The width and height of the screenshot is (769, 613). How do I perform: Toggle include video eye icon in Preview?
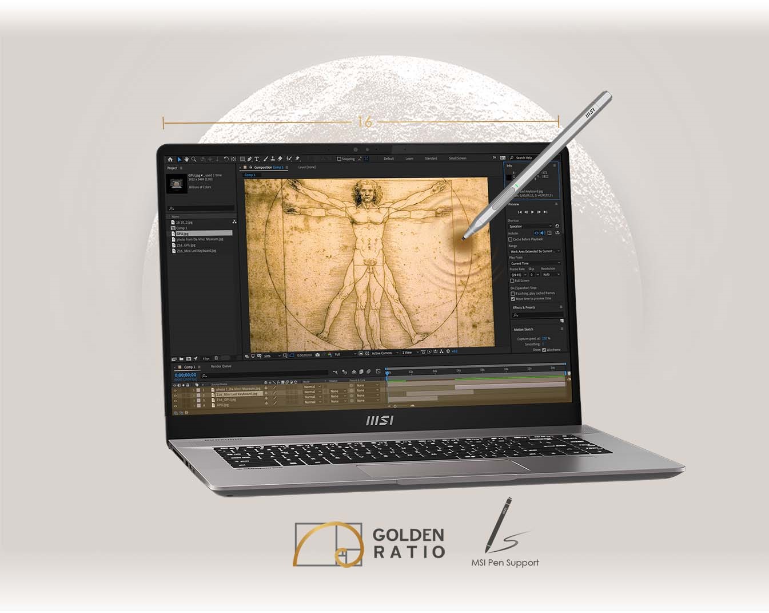coord(536,233)
